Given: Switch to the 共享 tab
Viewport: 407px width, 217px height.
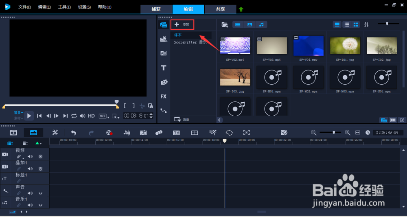Looking at the screenshot, I should click(x=220, y=9).
